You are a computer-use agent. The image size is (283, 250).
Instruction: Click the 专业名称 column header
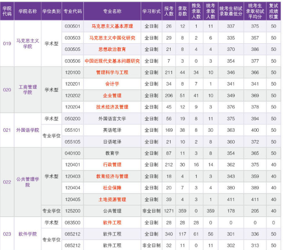(x=112, y=11)
